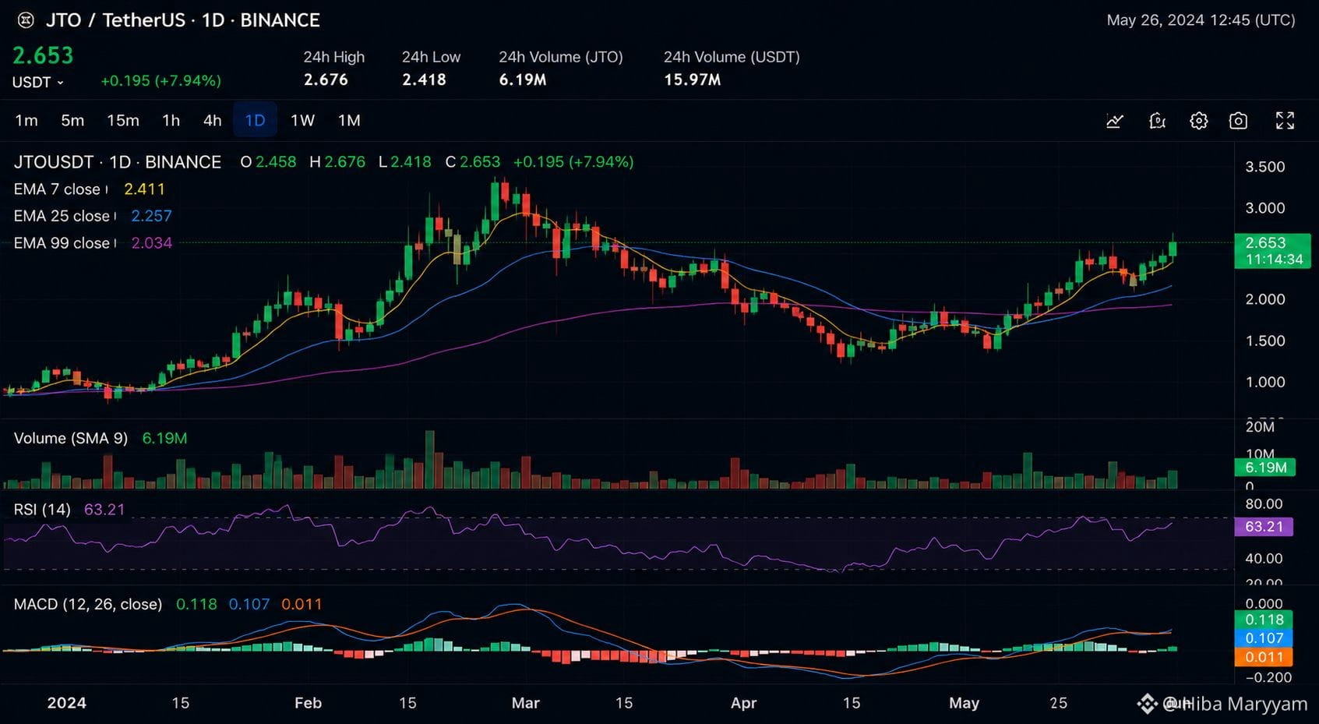Click the MACD (12, 26, close) label
Viewport: 1319px width, 724px height.
click(88, 604)
